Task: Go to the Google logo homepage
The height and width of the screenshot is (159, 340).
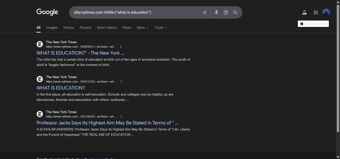Action: click(x=47, y=12)
